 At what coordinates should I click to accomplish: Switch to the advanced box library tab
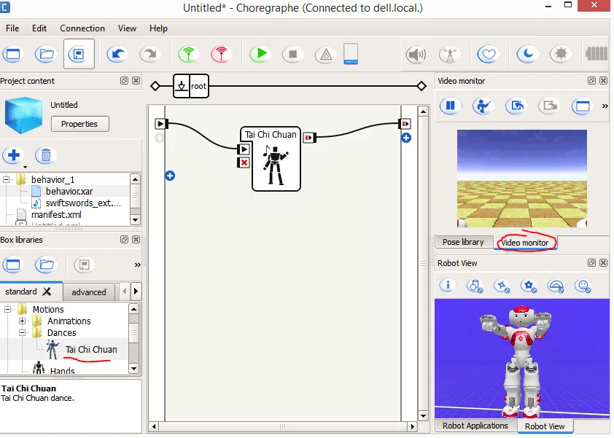click(89, 292)
